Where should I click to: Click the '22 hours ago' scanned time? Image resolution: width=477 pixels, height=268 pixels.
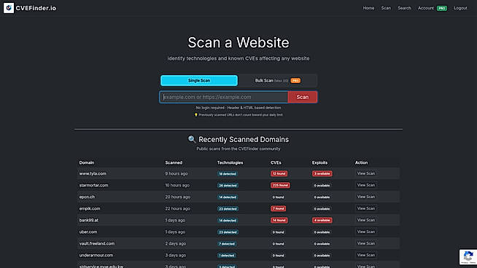click(178, 208)
